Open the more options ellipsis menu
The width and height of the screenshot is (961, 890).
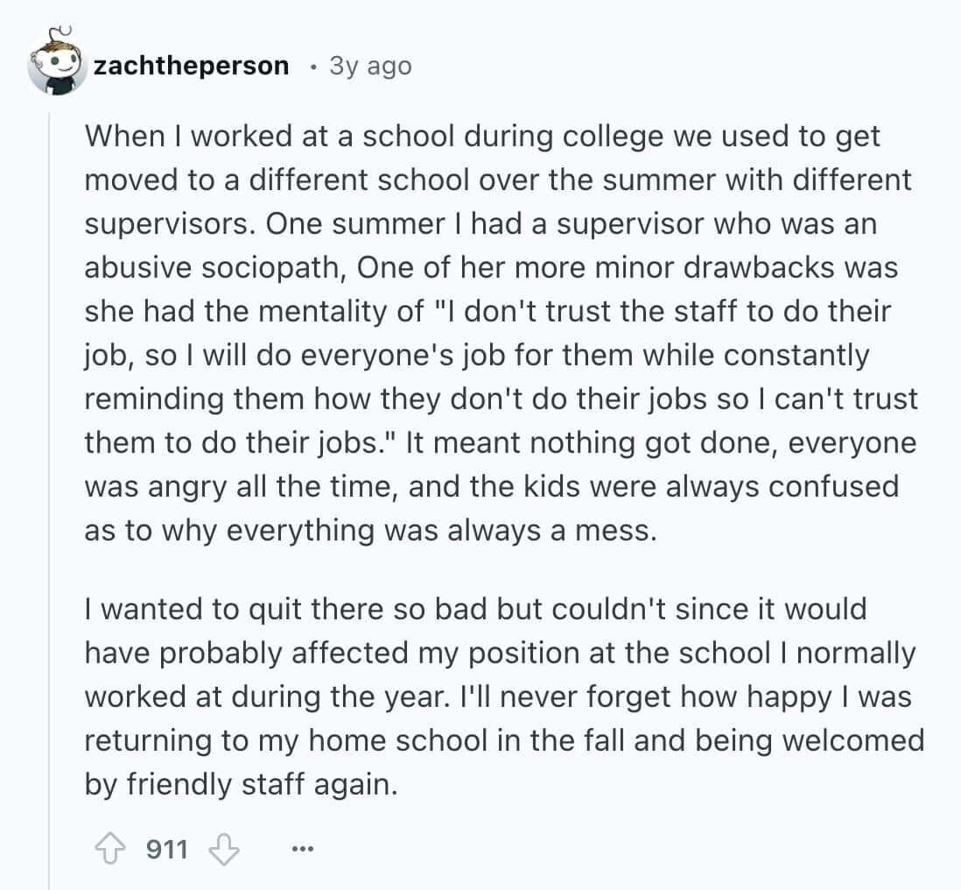302,850
